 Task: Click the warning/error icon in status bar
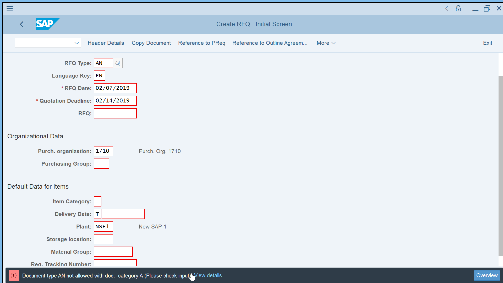click(x=13, y=275)
